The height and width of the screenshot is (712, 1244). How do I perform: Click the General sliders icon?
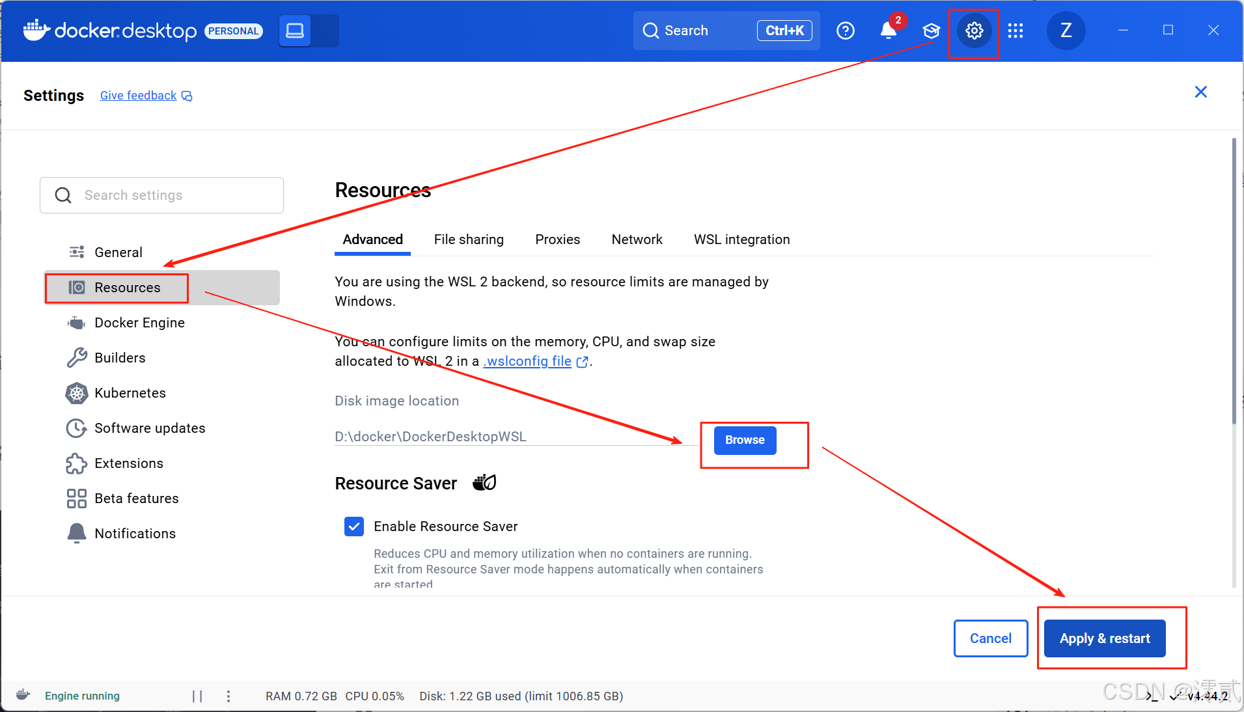77,252
